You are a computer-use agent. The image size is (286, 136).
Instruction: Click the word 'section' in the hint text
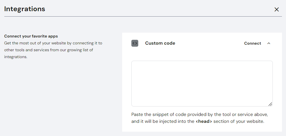[x=221, y=121]
